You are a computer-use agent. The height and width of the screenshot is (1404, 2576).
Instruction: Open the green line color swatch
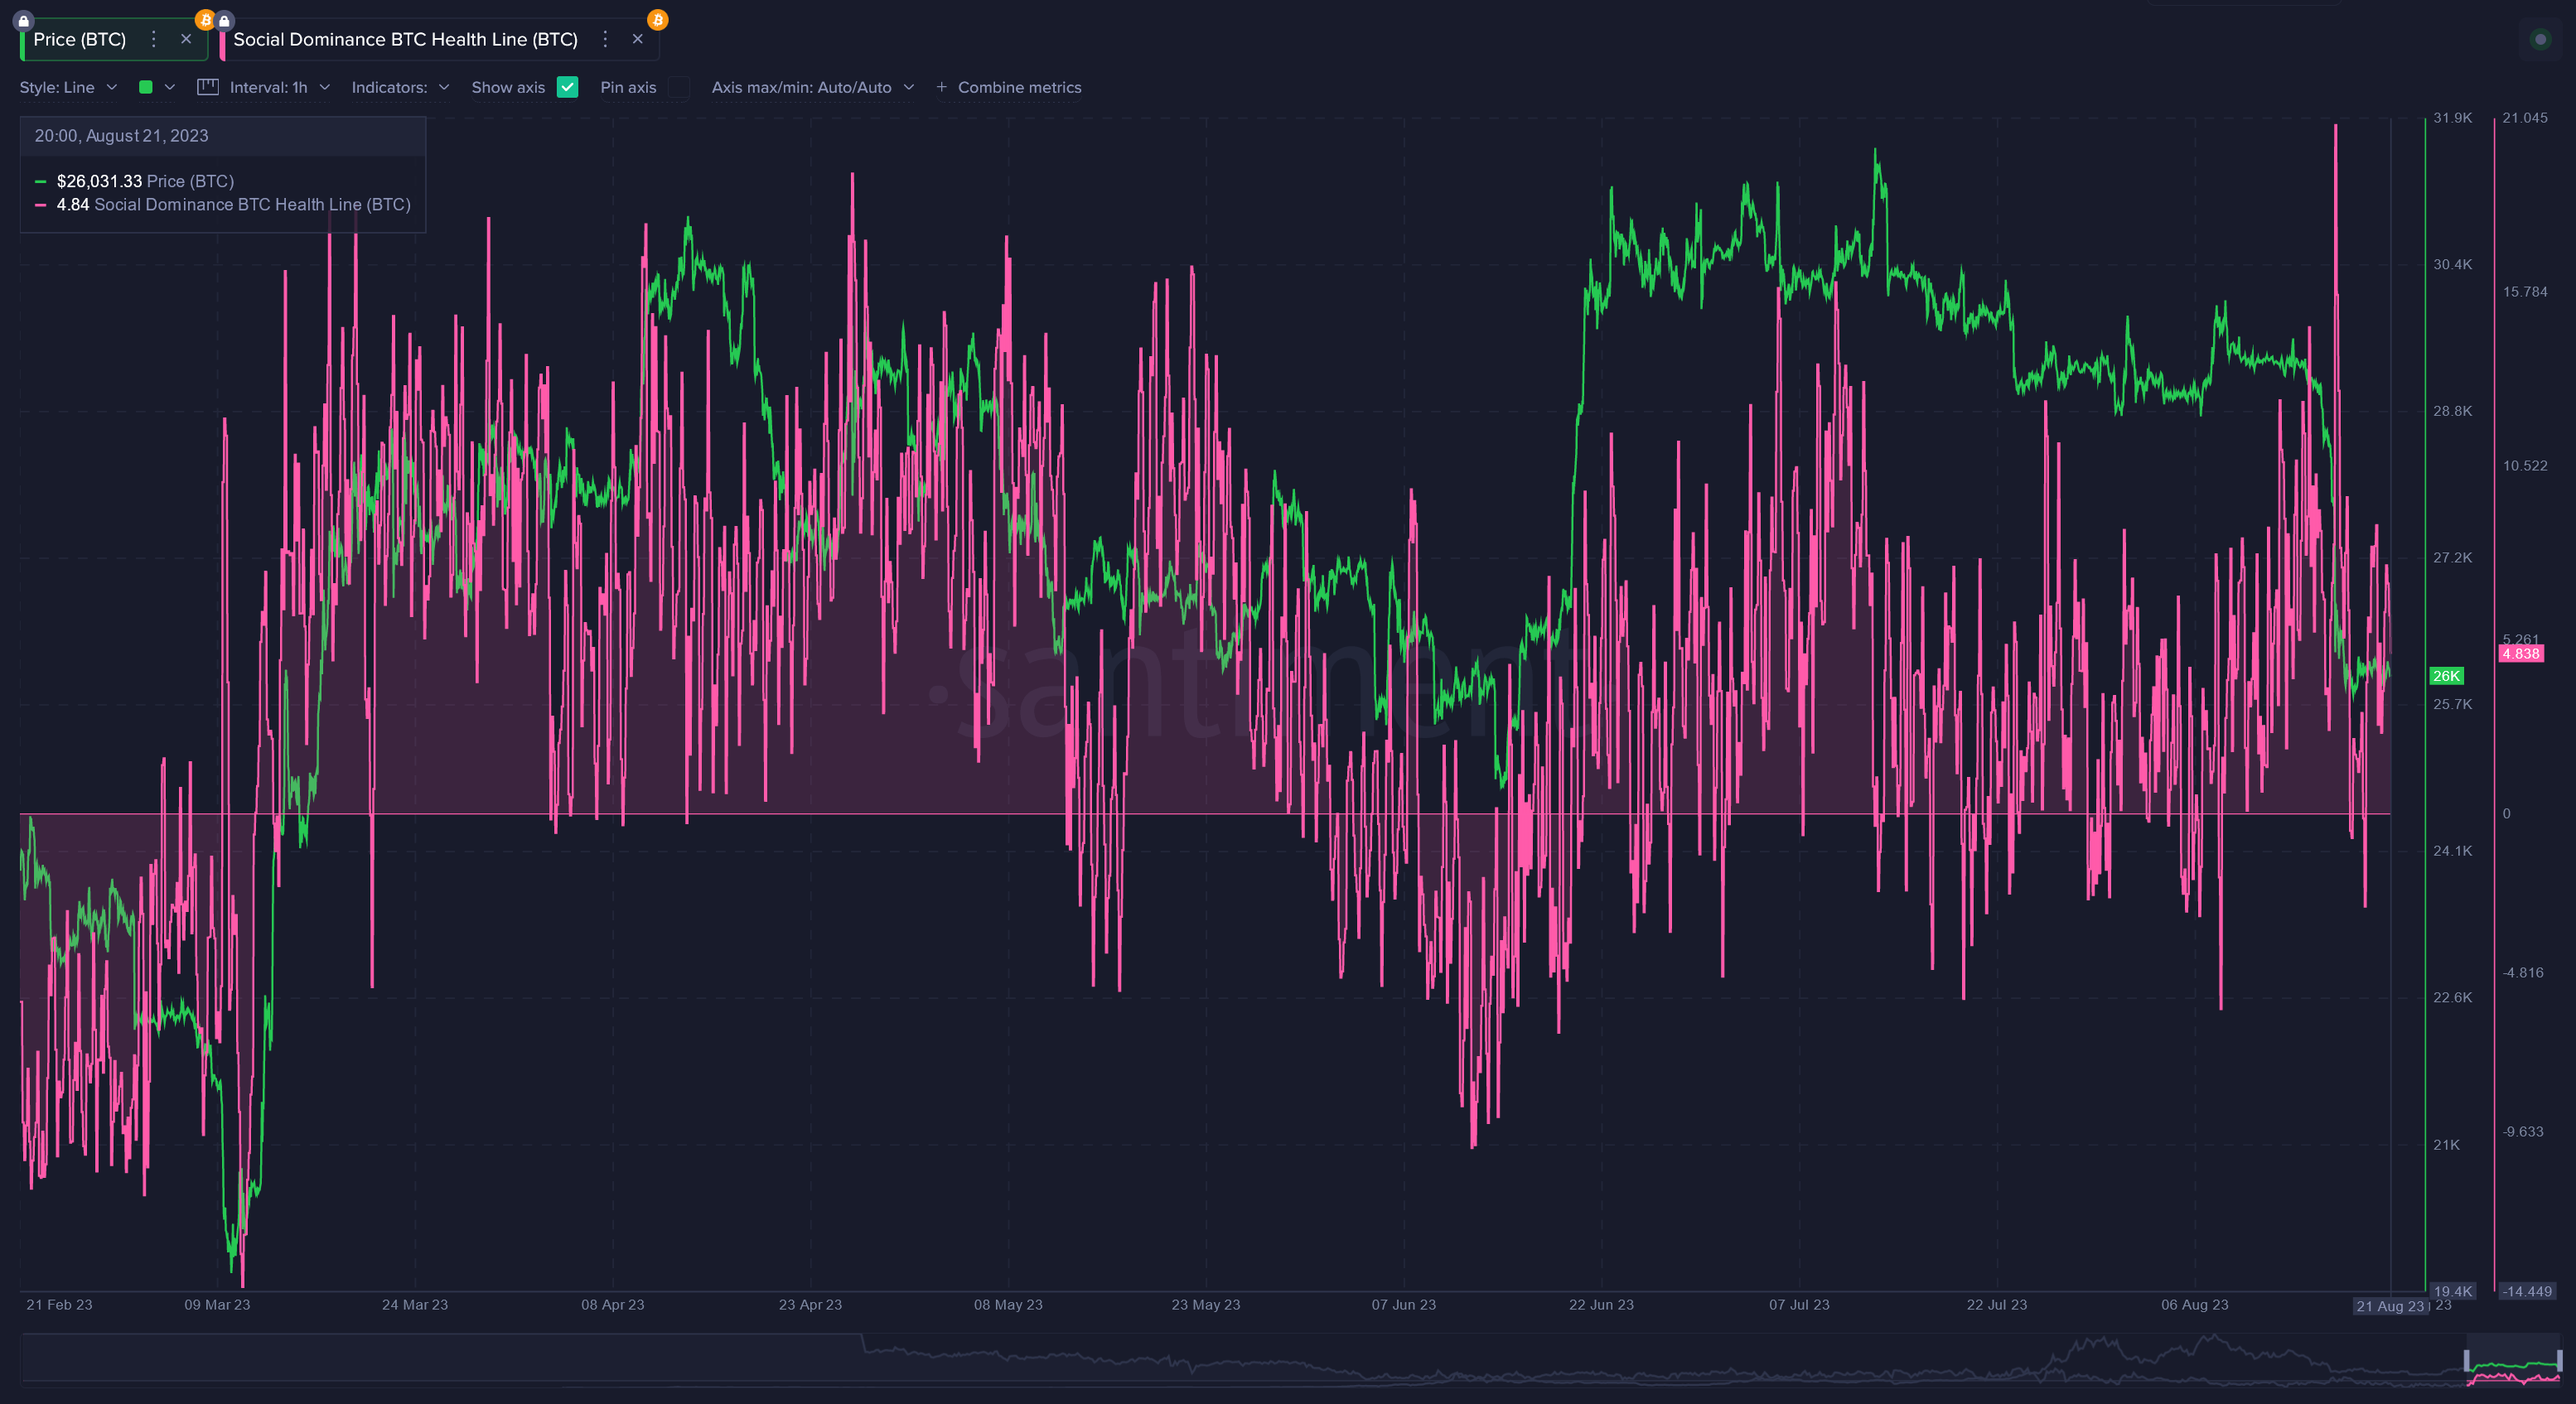pos(146,87)
